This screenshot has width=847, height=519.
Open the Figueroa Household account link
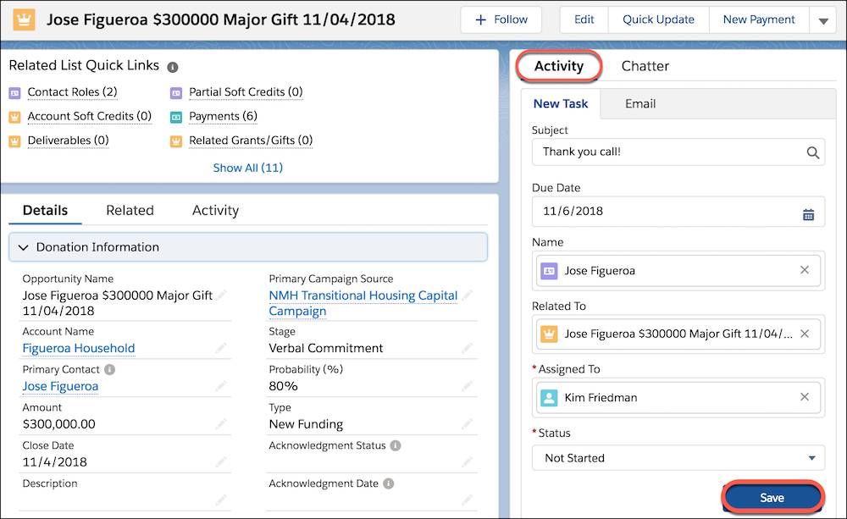point(78,348)
